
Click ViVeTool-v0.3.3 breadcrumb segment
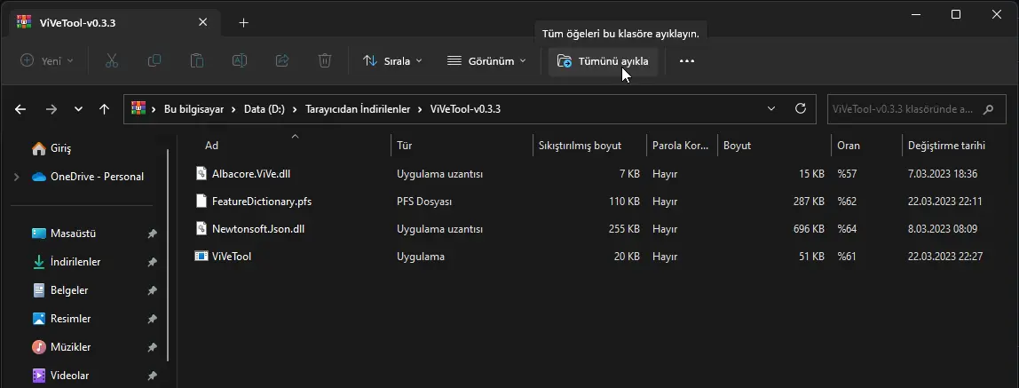[x=465, y=109]
